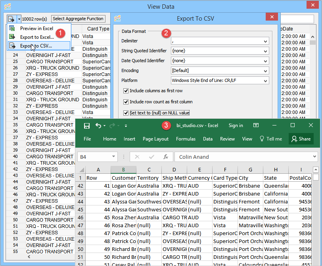Viewport: 322px width, 266px height.
Task: Switch to the View ribbon tab
Action: (x=247, y=139)
